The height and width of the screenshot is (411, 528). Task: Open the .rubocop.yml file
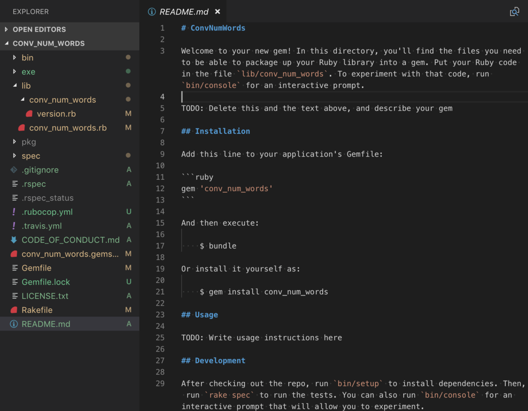point(47,212)
